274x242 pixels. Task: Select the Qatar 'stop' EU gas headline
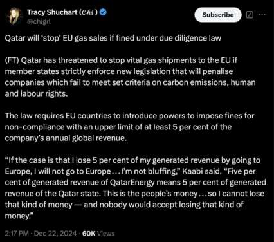pos(113,38)
